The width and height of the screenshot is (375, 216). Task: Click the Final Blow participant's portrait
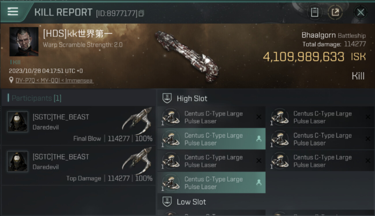(18, 122)
